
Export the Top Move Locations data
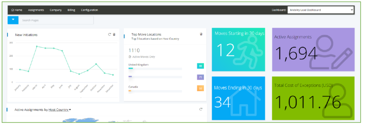(x=201, y=34)
